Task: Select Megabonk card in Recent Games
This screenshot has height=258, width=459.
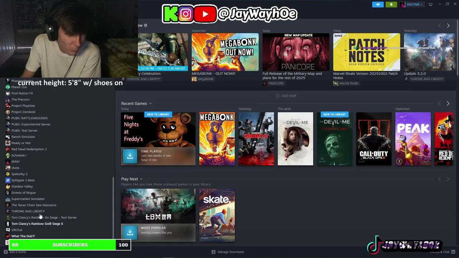Action: coord(217,139)
